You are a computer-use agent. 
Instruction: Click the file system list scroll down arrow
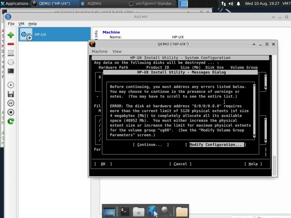pos(266,140)
